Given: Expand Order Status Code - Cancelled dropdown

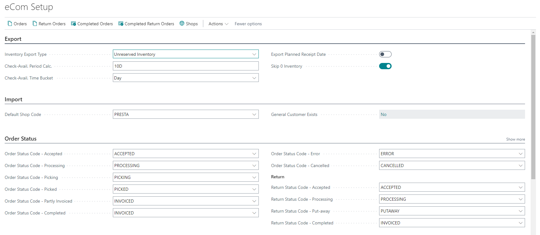Looking at the screenshot, I should 521,165.
